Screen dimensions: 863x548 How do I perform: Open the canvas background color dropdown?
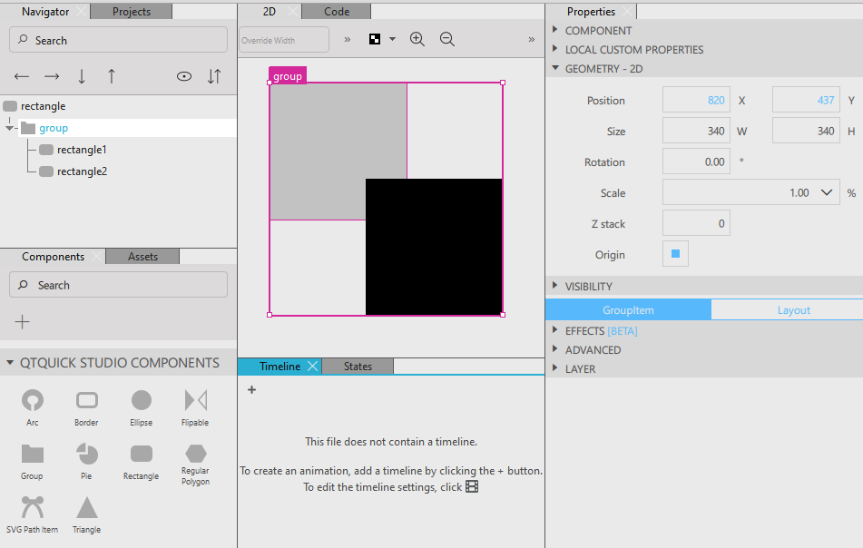pos(382,39)
